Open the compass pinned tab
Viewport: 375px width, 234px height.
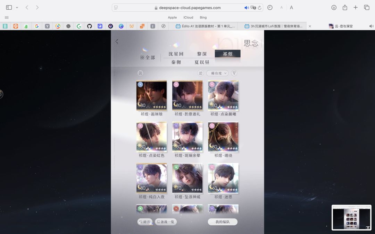(163, 26)
